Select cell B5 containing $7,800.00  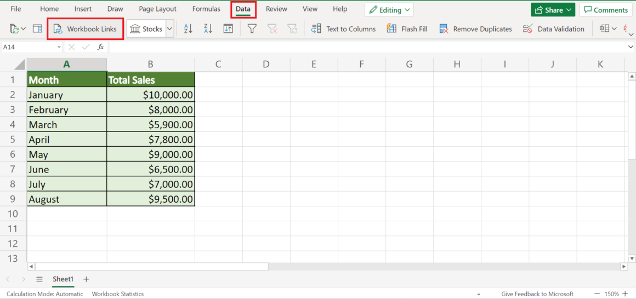click(x=151, y=140)
